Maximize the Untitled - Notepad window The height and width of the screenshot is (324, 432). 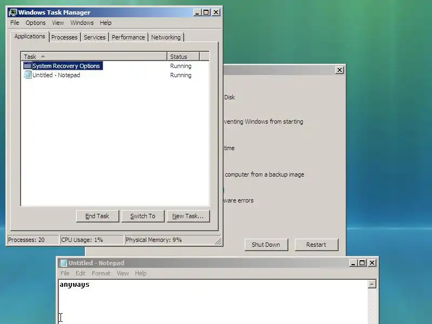[362, 263]
